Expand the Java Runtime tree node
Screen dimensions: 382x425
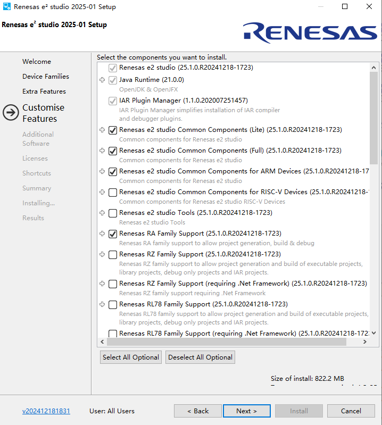[x=102, y=80]
